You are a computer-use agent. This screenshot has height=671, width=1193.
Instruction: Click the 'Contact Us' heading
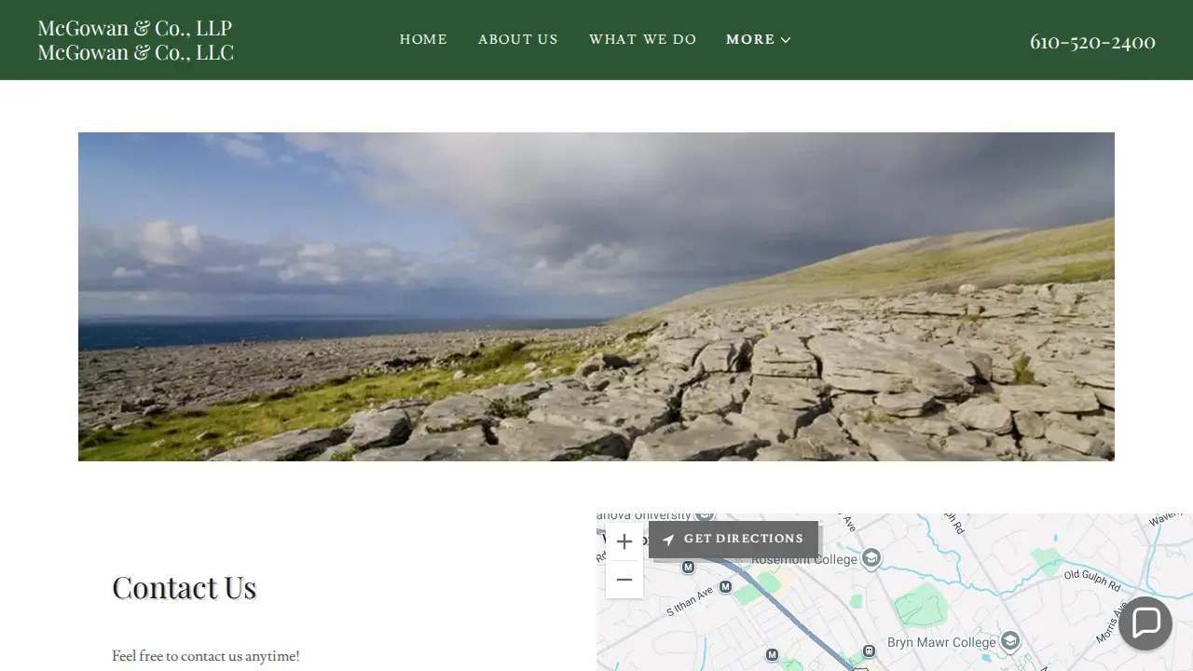coord(185,588)
